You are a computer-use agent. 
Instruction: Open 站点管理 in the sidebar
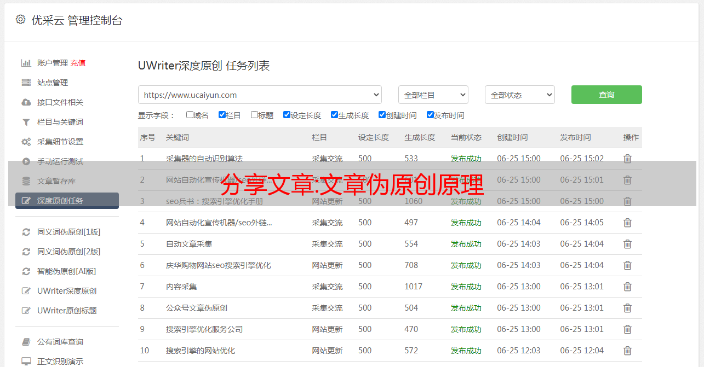point(53,83)
